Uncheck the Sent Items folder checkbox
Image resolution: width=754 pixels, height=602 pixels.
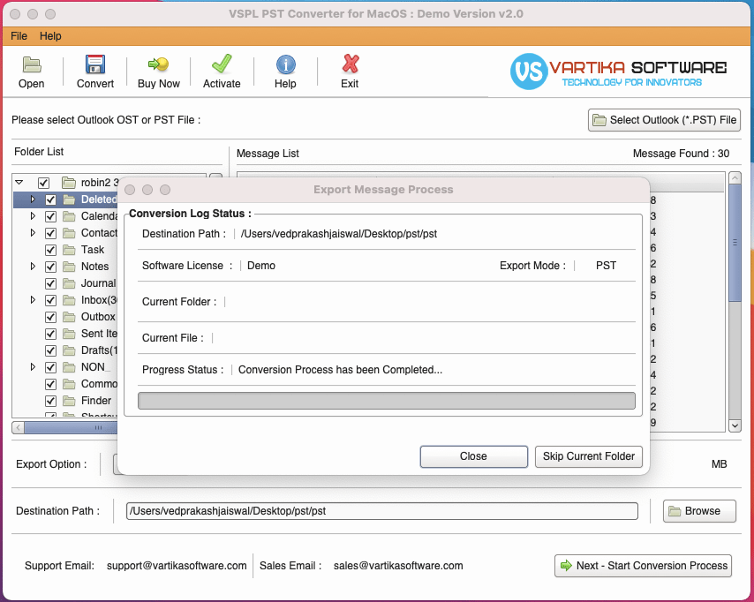pos(50,335)
